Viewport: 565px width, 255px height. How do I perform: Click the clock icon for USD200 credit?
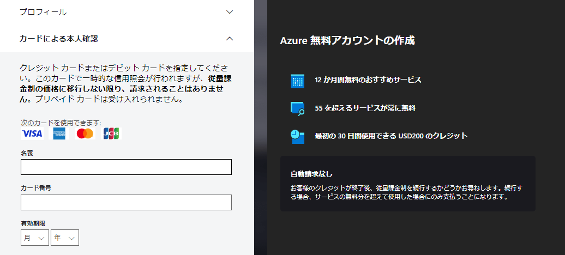click(297, 137)
